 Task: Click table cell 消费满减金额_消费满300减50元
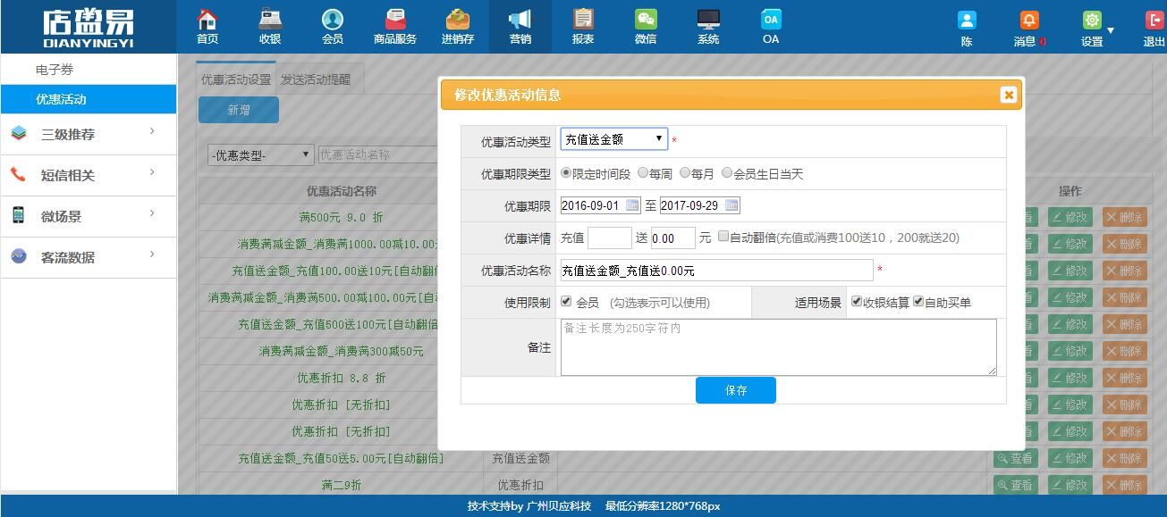[x=341, y=351]
